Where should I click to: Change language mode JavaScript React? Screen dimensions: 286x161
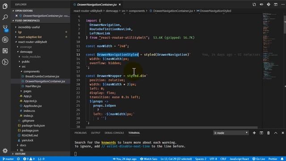(x=239, y=159)
